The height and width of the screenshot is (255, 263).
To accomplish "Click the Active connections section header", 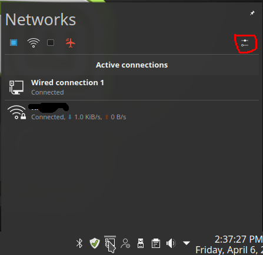I will tap(132, 65).
